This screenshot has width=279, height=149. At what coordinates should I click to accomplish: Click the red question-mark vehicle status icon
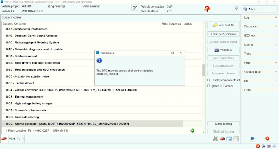coord(207,9)
